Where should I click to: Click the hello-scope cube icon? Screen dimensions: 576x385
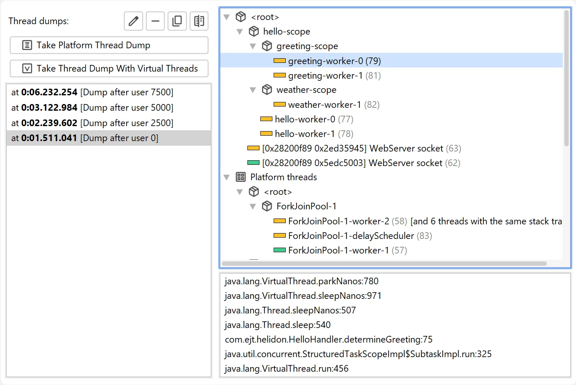[254, 31]
